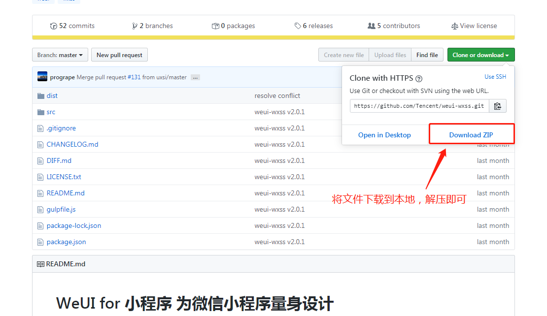The height and width of the screenshot is (316, 547).
Task: Open gulpfile.js file
Action: coord(61,209)
